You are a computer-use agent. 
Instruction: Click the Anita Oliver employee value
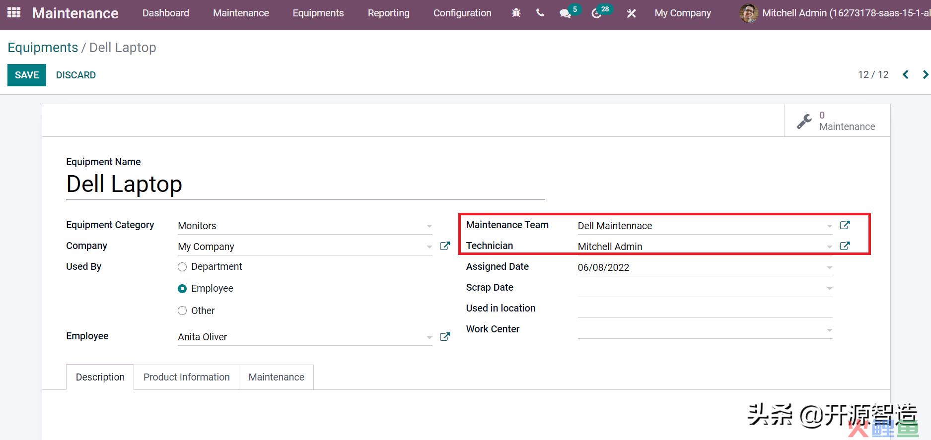203,337
